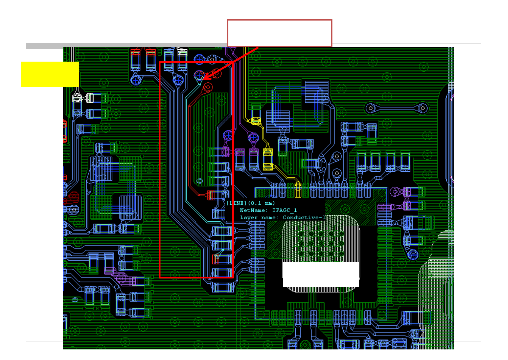This screenshot has width=508, height=360.
Task: Click the yellow two-pad component below purple via
Action: pos(268,159)
